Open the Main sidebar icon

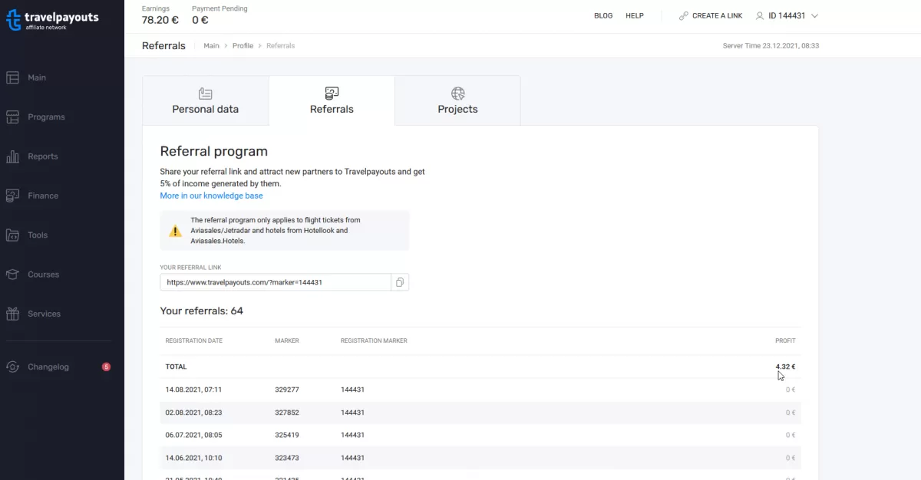[x=12, y=77]
